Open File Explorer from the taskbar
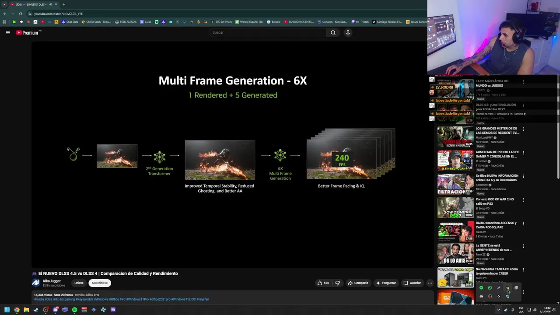Image resolution: width=560 pixels, height=315 pixels. tap(26, 310)
